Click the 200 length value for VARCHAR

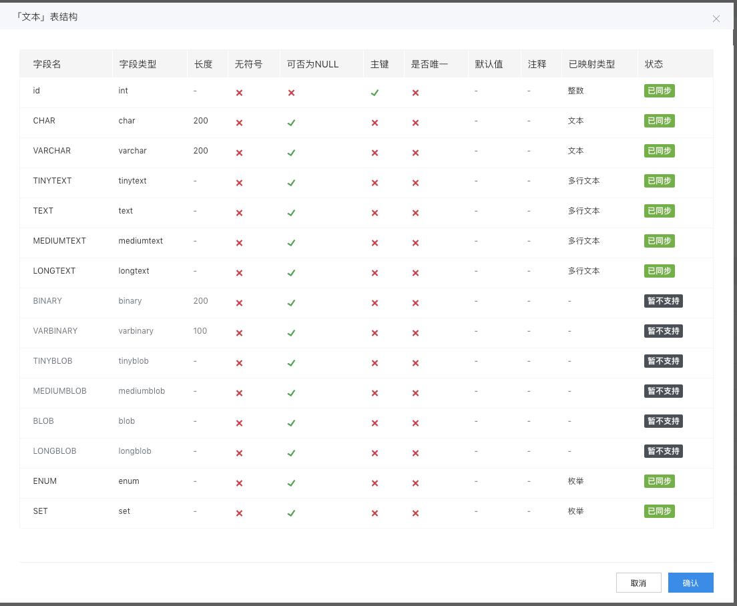tap(201, 151)
